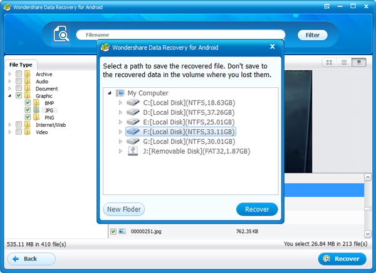Check the Internet/Web checkbox
The width and height of the screenshot is (376, 273).
[19, 124]
